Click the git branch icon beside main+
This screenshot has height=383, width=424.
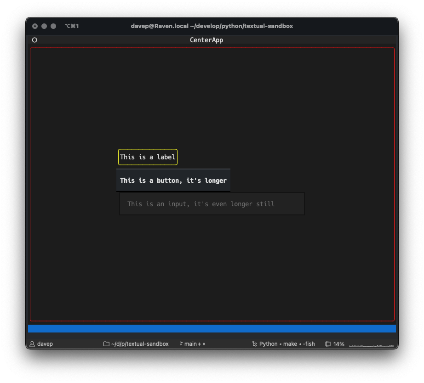click(181, 344)
